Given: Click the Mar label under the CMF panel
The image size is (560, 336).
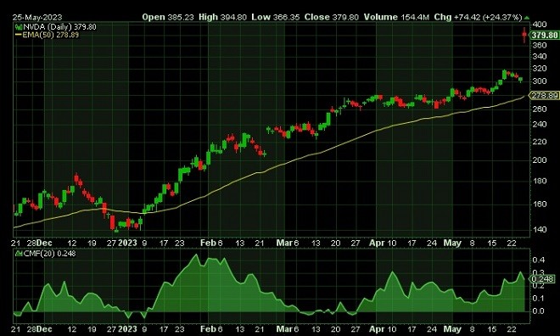Looking at the screenshot, I should [284, 329].
